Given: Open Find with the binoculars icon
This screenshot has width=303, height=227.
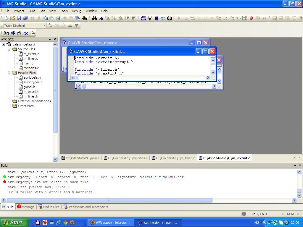Looking at the screenshot, I should click(94, 18).
